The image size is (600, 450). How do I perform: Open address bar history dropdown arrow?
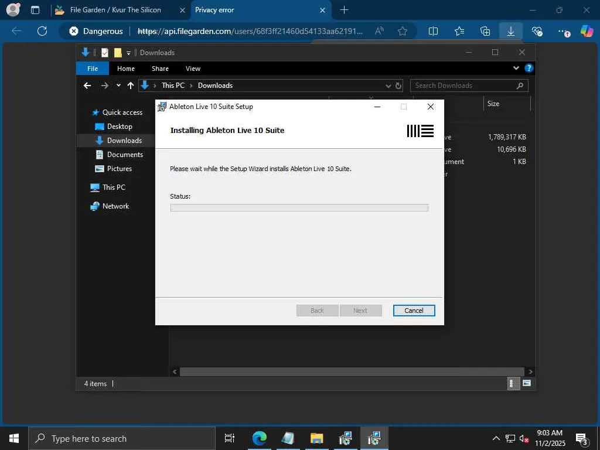tap(388, 86)
